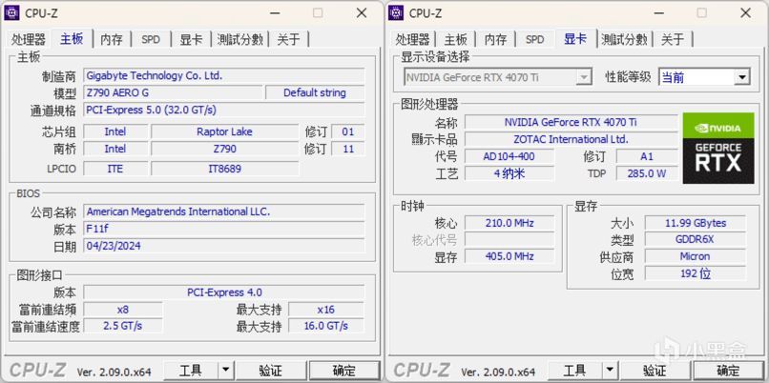Click chipset revision value 01
This screenshot has width=769, height=383.
348,131
